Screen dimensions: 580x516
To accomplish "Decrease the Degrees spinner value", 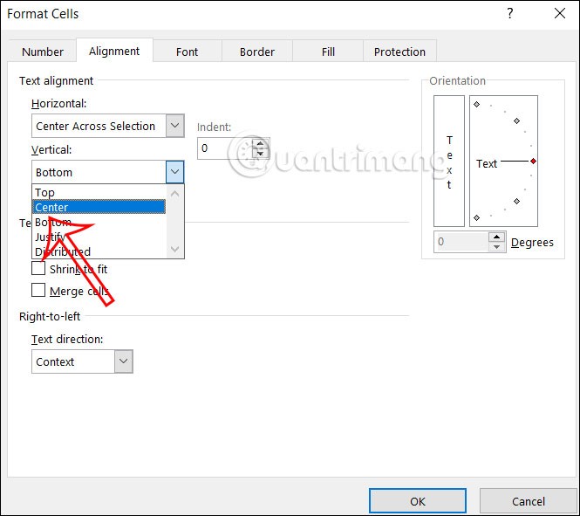I will pyautogui.click(x=496, y=246).
